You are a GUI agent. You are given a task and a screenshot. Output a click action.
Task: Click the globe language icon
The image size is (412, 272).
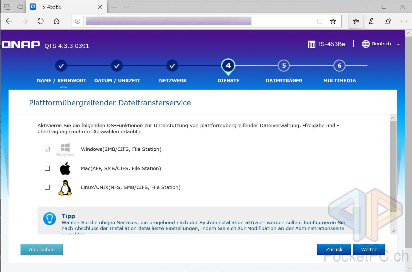[366, 44]
